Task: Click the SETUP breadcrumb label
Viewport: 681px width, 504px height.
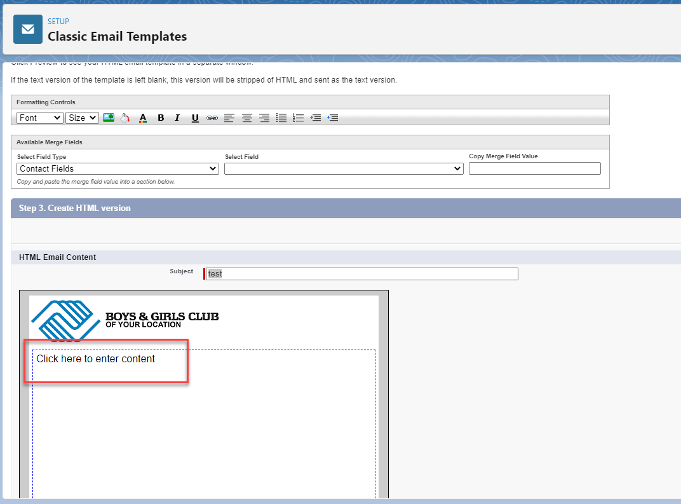Action: tap(58, 21)
